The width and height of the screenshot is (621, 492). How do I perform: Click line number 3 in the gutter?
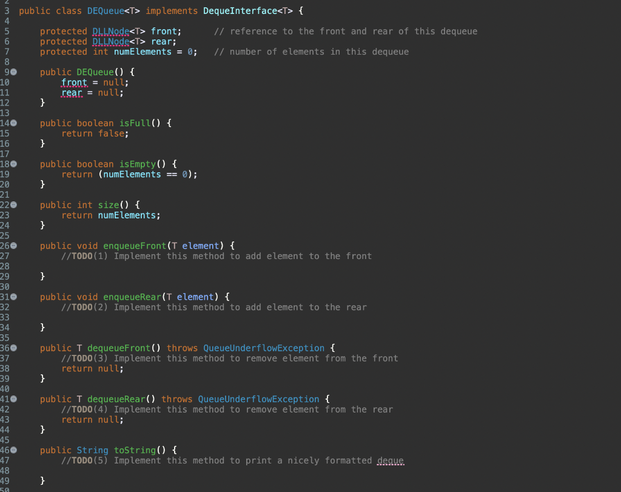click(6, 10)
